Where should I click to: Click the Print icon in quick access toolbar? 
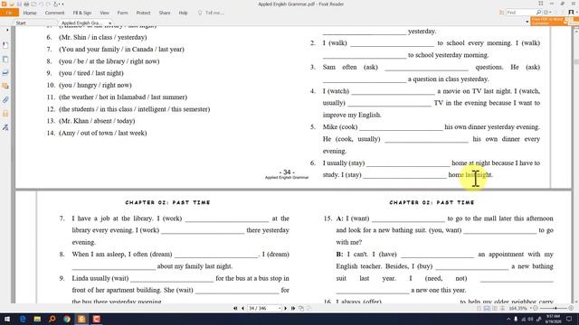26,4
